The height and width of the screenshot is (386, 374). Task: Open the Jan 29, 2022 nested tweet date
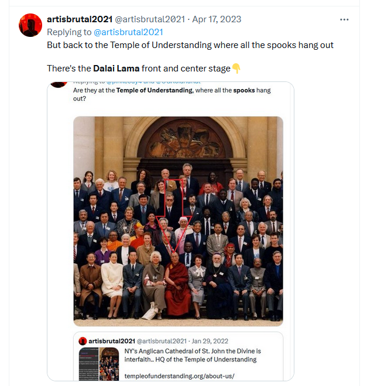[x=210, y=341]
